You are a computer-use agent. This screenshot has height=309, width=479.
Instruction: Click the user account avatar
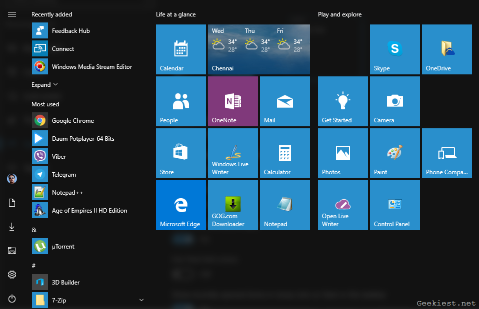[x=12, y=179]
